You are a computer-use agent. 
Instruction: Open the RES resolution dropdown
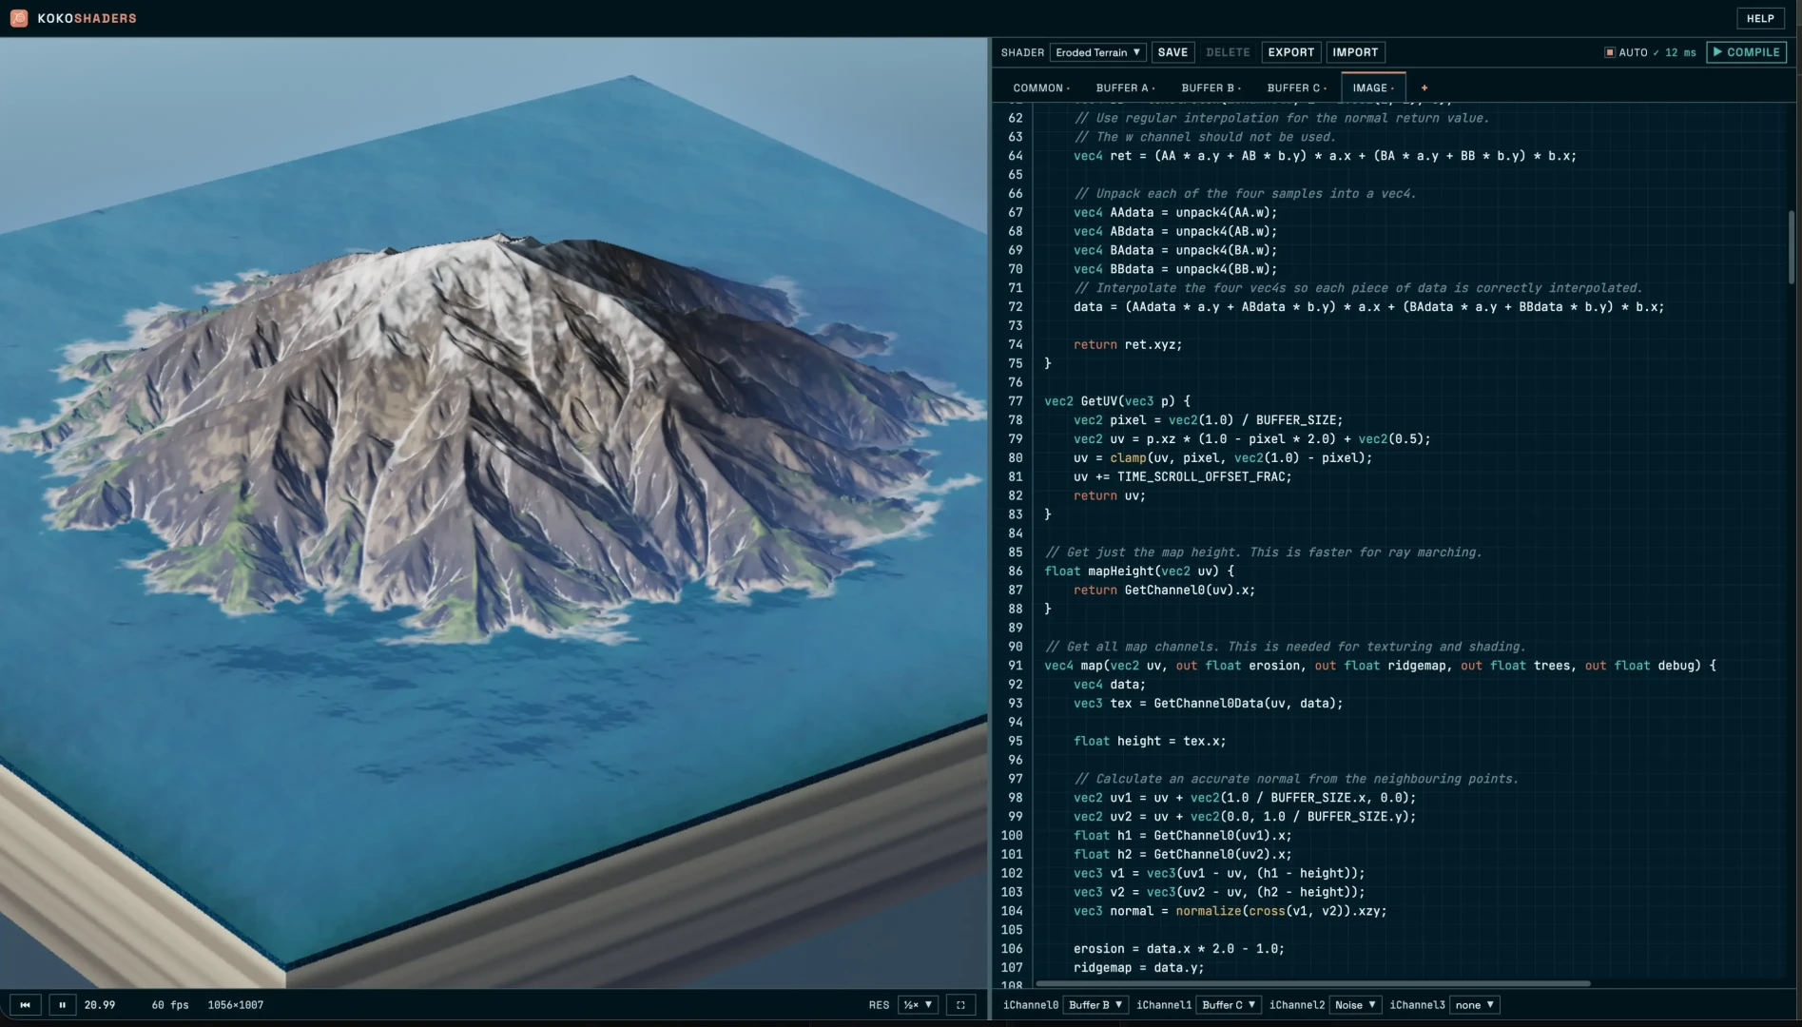[x=919, y=1005]
